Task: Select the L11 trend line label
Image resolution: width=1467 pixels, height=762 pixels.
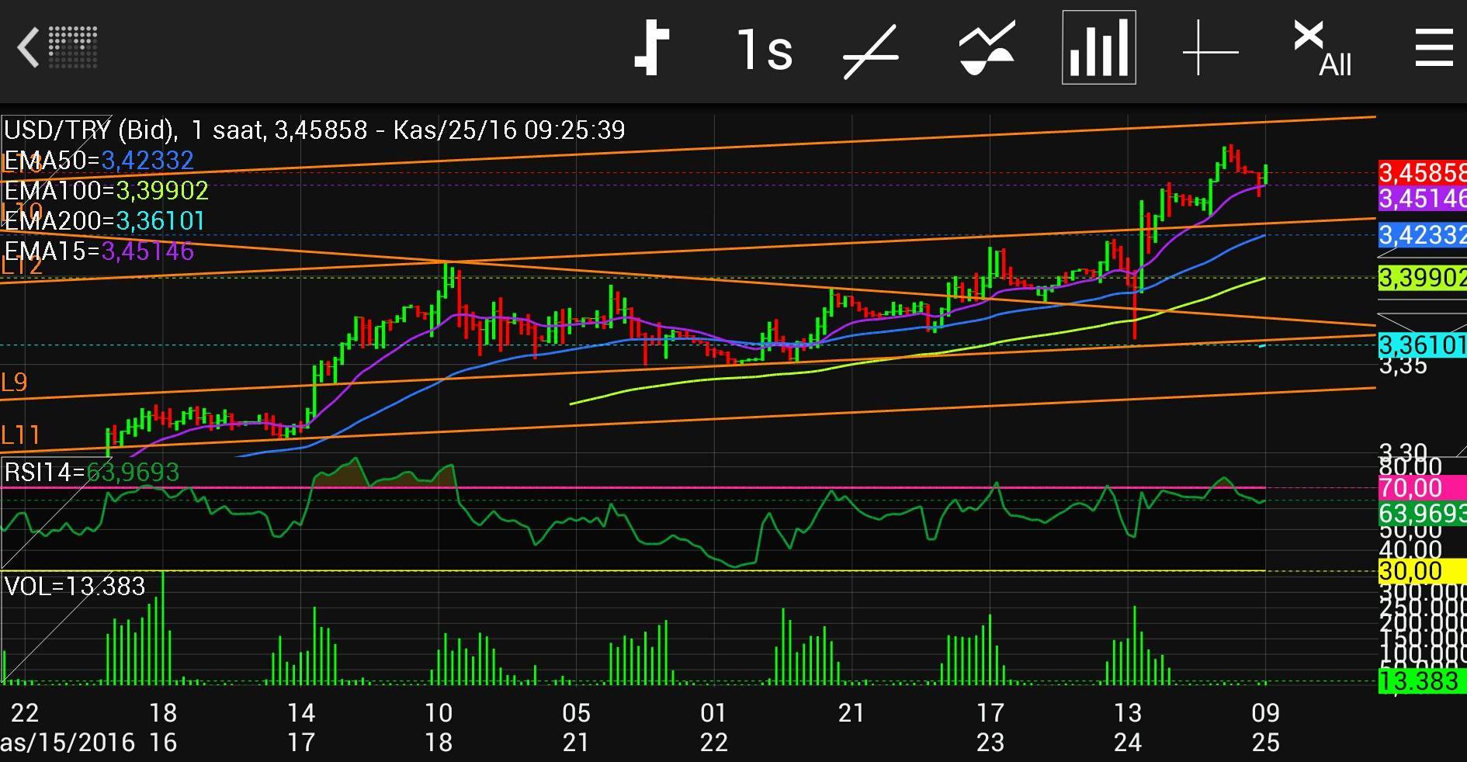Action: tap(21, 435)
